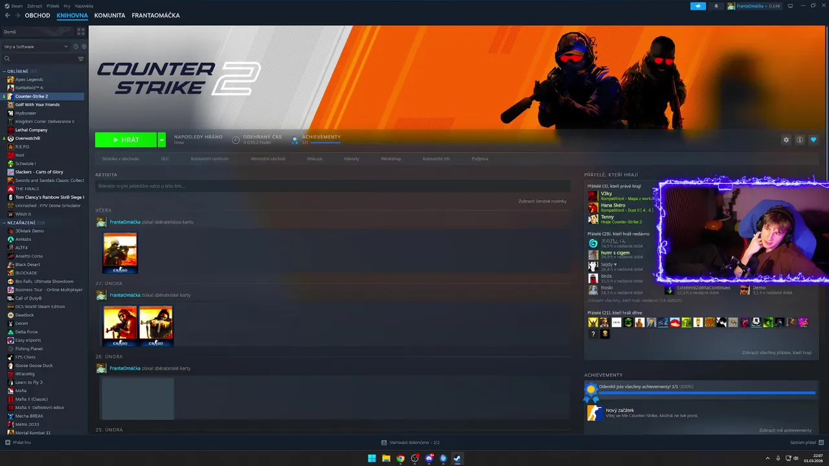Click the library search field
This screenshot has width=829, height=466.
(x=39, y=59)
